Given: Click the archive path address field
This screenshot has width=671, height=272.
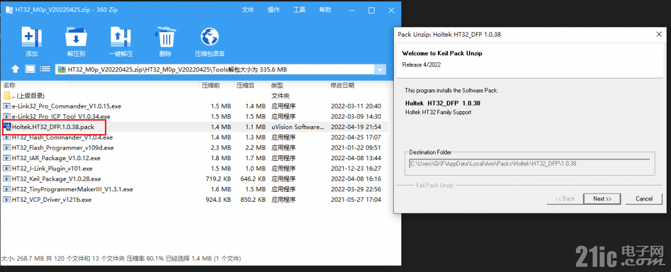Looking at the screenshot, I should coord(215,70).
